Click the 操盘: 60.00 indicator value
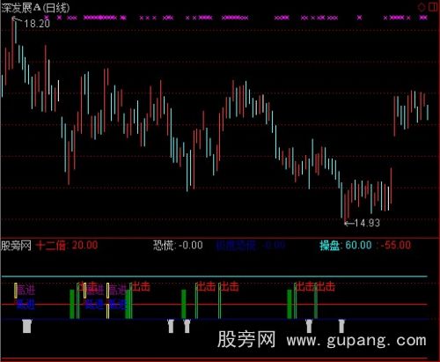 pos(346,246)
